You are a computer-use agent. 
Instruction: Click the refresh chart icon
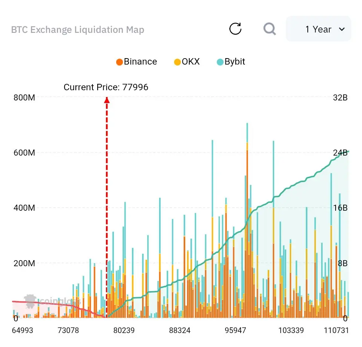(x=235, y=29)
